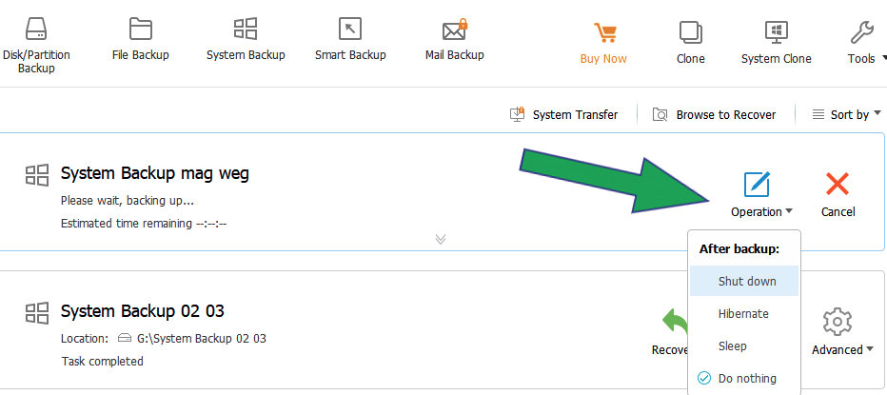The height and width of the screenshot is (395, 887).
Task: Cancel the running backup with red X
Action: (x=838, y=195)
